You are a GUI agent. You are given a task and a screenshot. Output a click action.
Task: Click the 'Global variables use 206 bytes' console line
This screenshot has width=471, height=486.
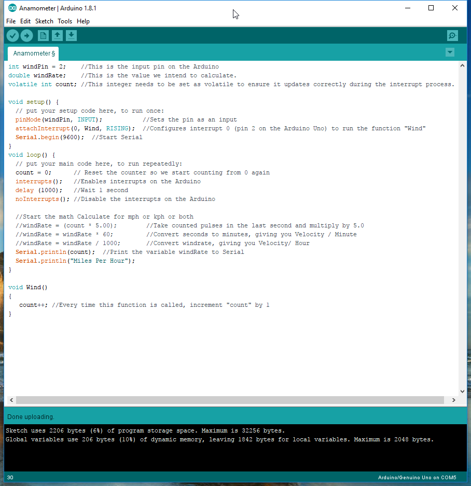(219, 439)
